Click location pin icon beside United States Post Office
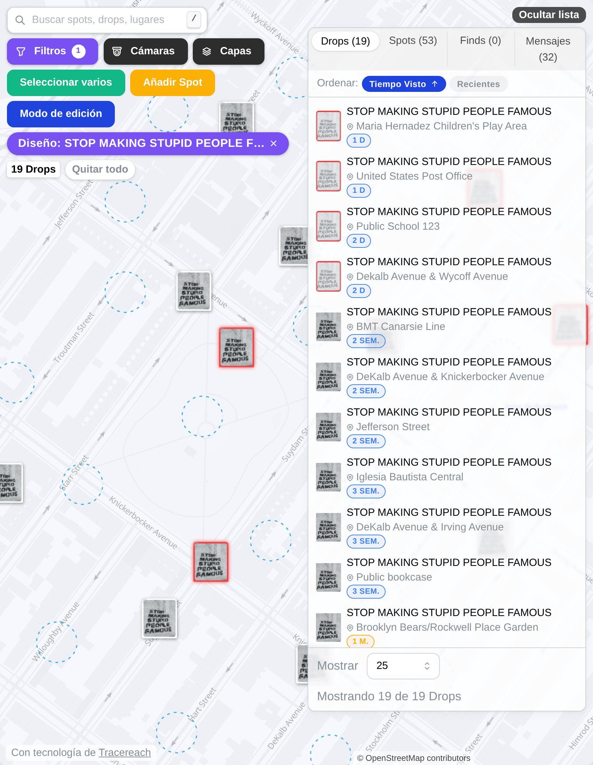The width and height of the screenshot is (593, 765). pos(349,176)
